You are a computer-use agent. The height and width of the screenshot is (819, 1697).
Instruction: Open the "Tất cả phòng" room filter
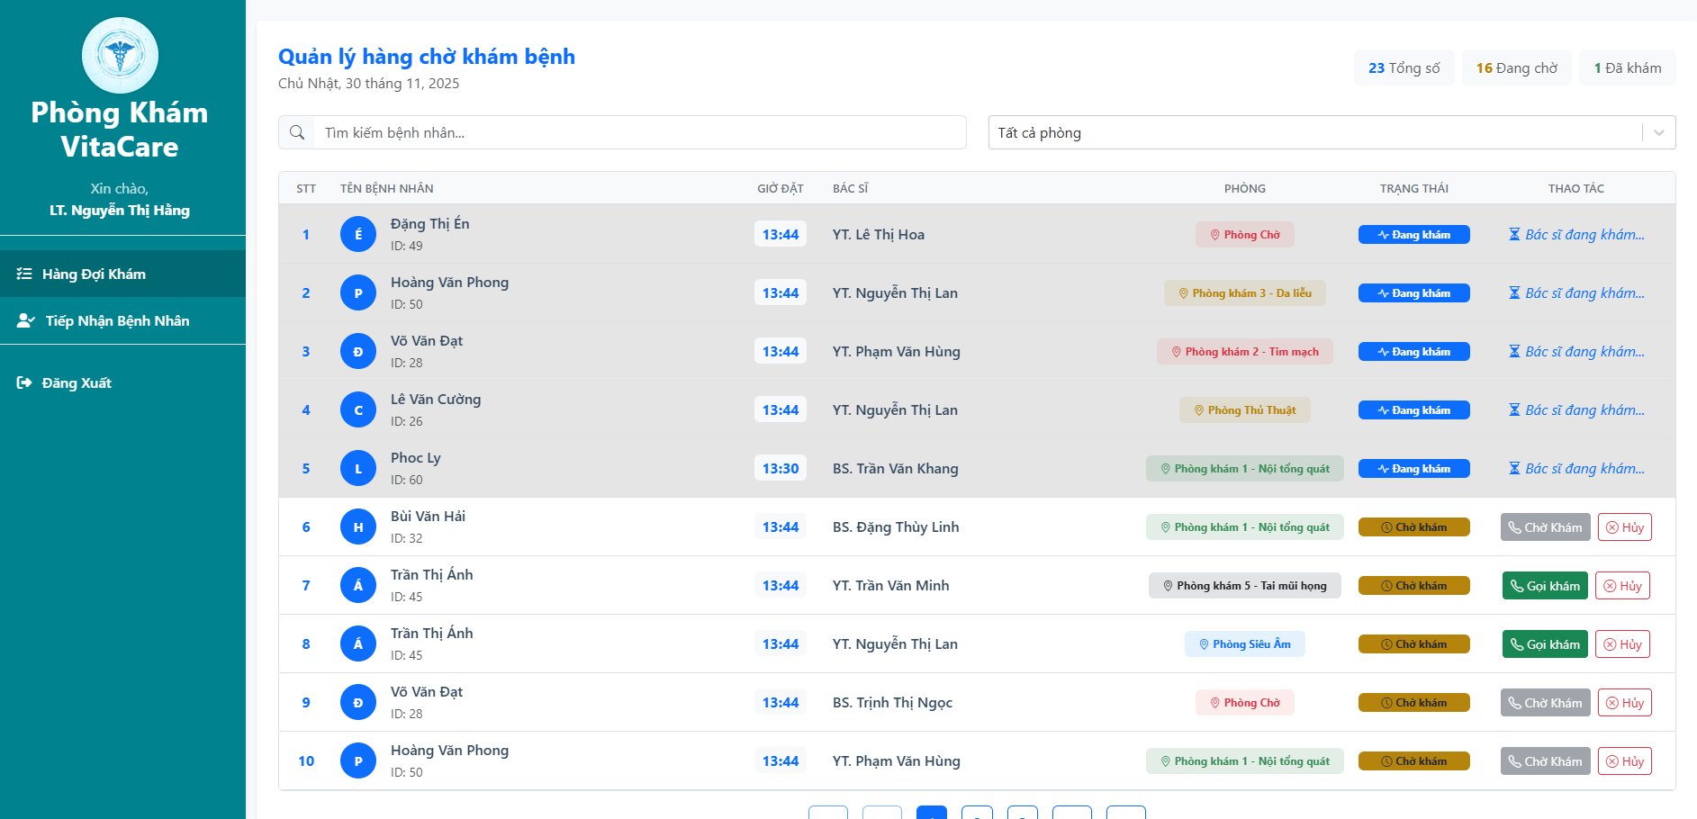1314,132
